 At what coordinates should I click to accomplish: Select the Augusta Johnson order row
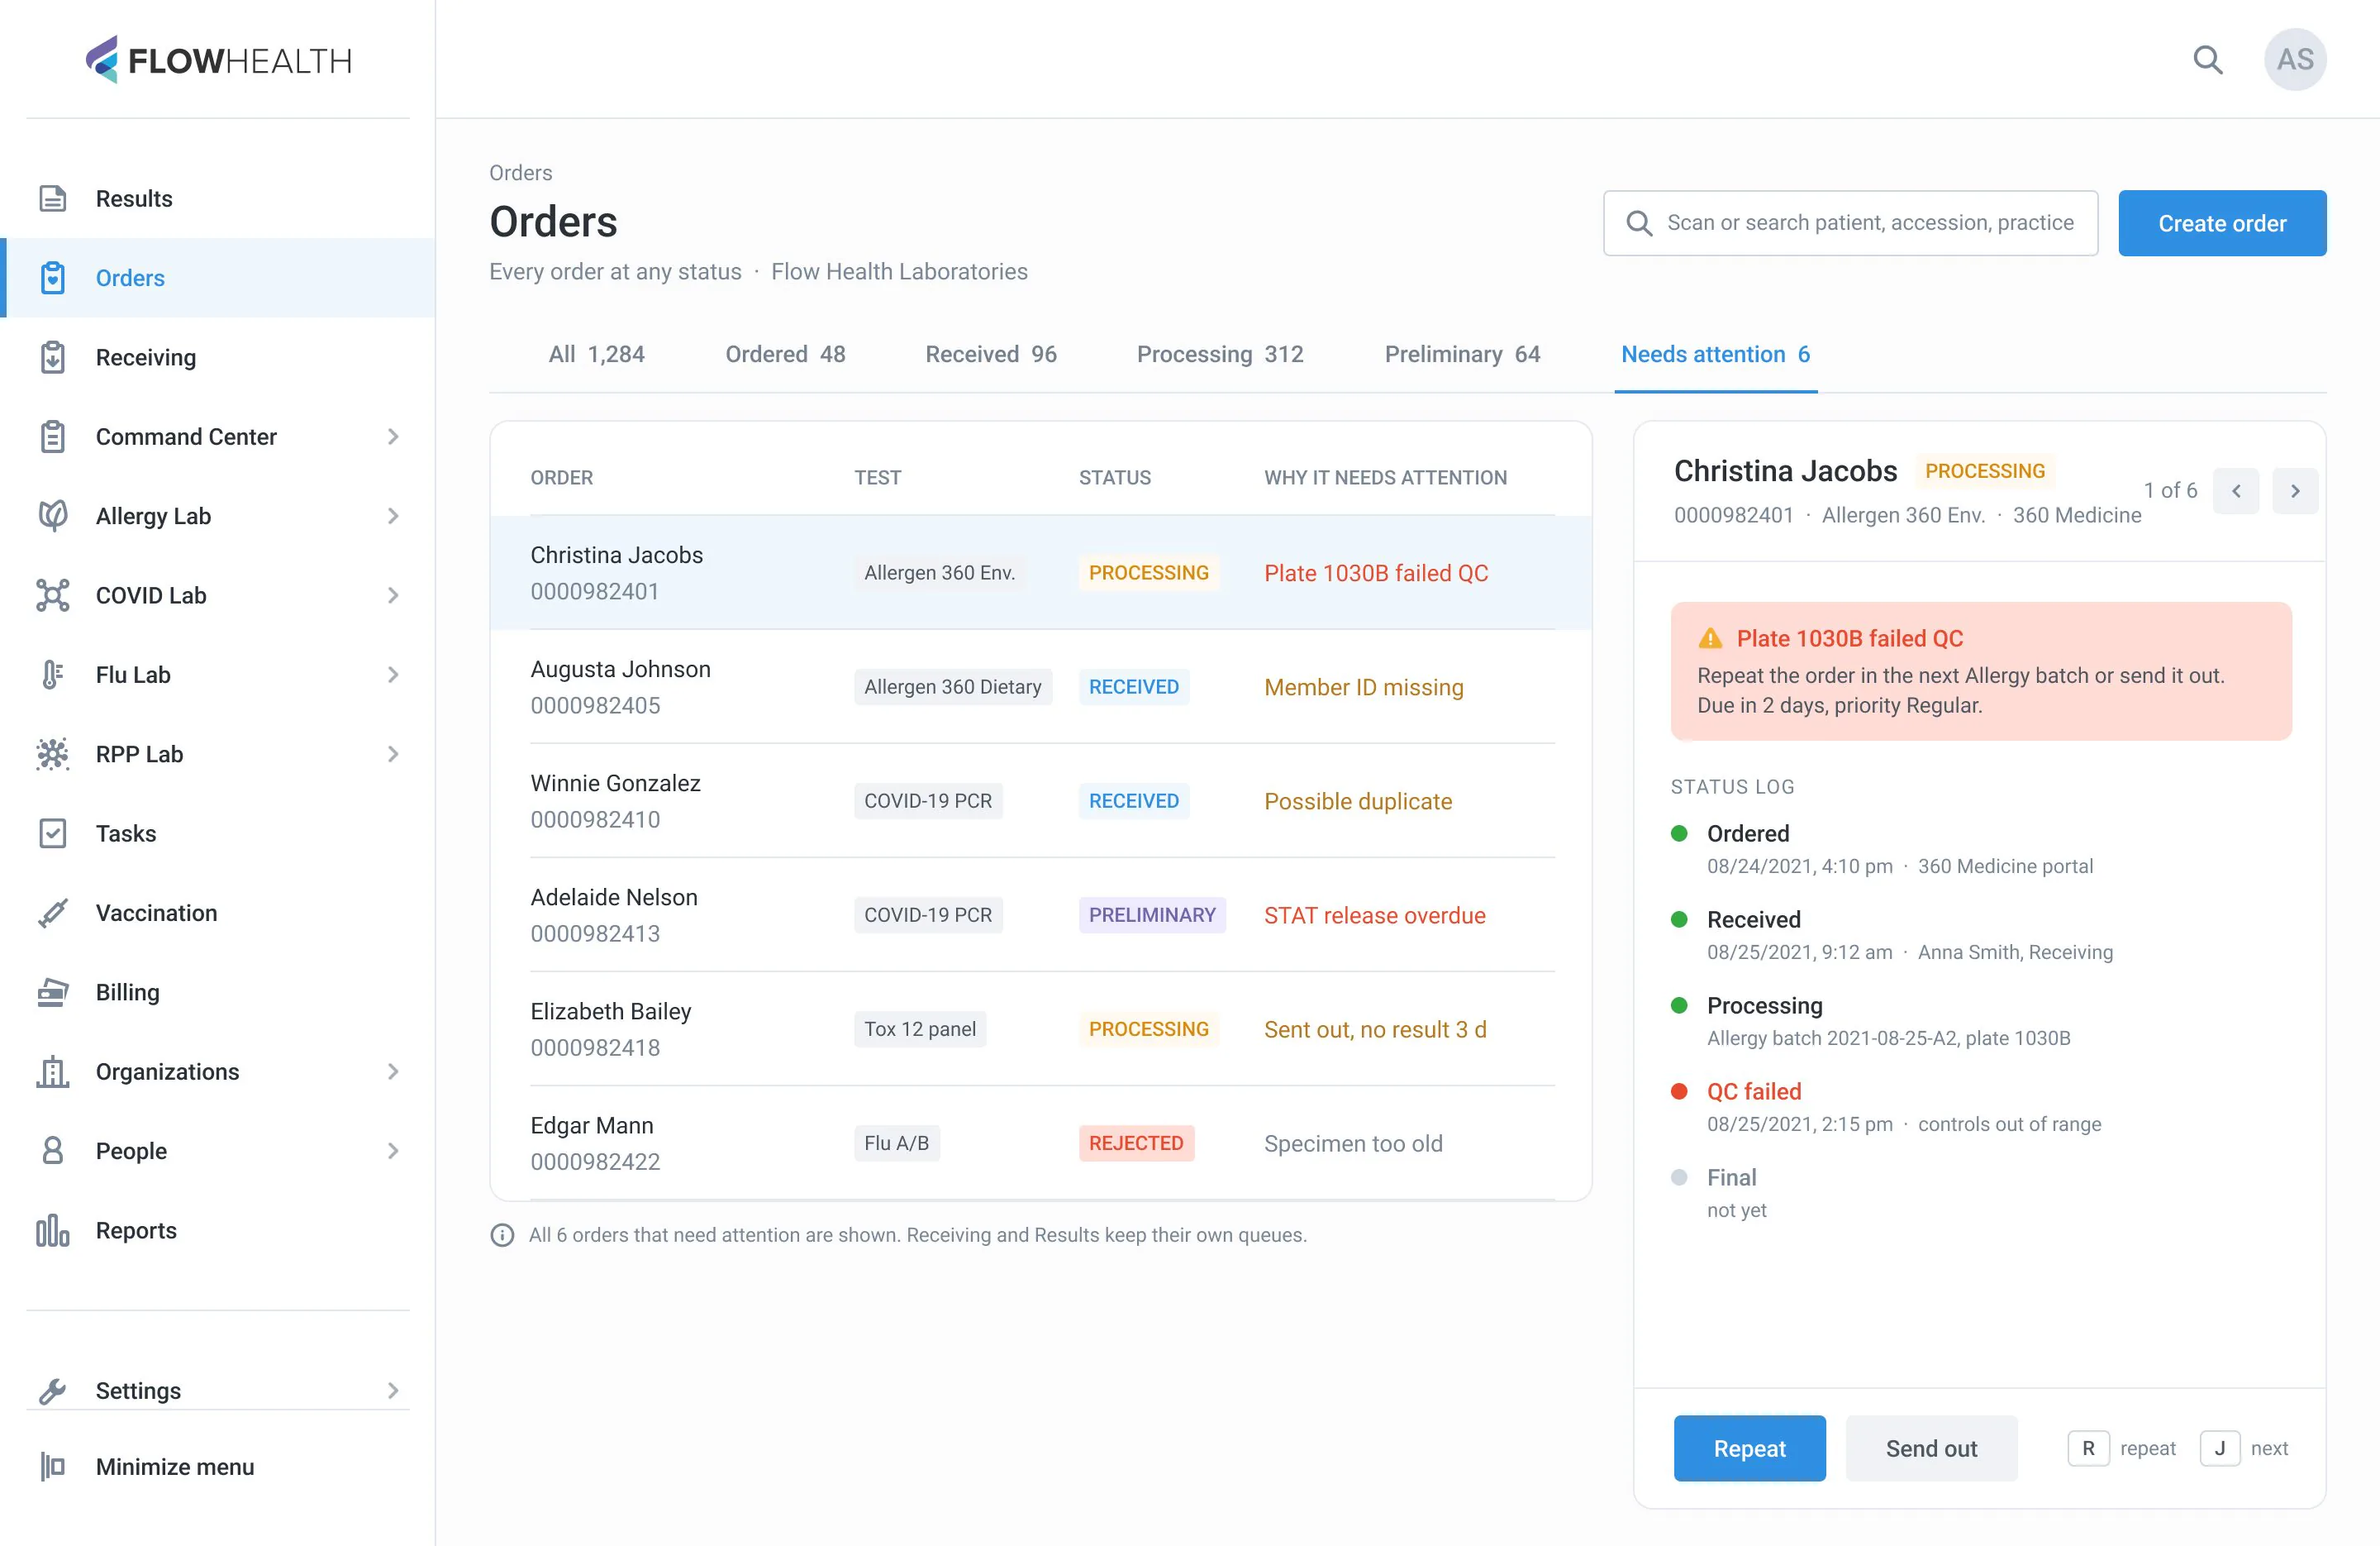1041,686
